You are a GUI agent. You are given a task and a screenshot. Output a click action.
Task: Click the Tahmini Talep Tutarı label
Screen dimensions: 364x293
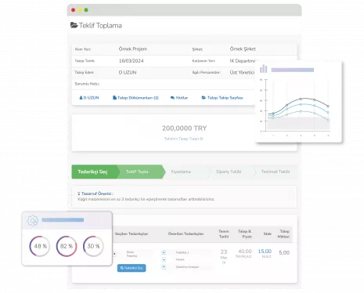(x=182, y=139)
